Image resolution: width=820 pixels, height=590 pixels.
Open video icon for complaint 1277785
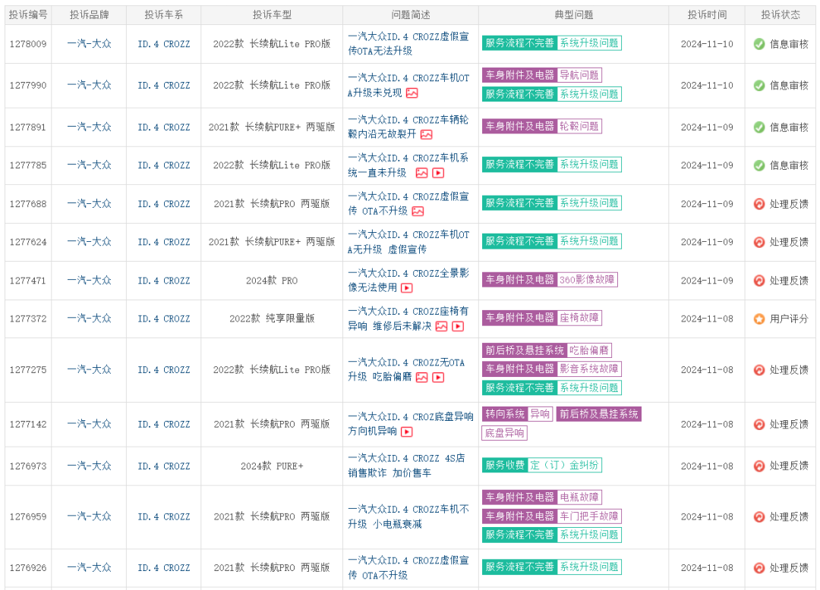point(438,173)
